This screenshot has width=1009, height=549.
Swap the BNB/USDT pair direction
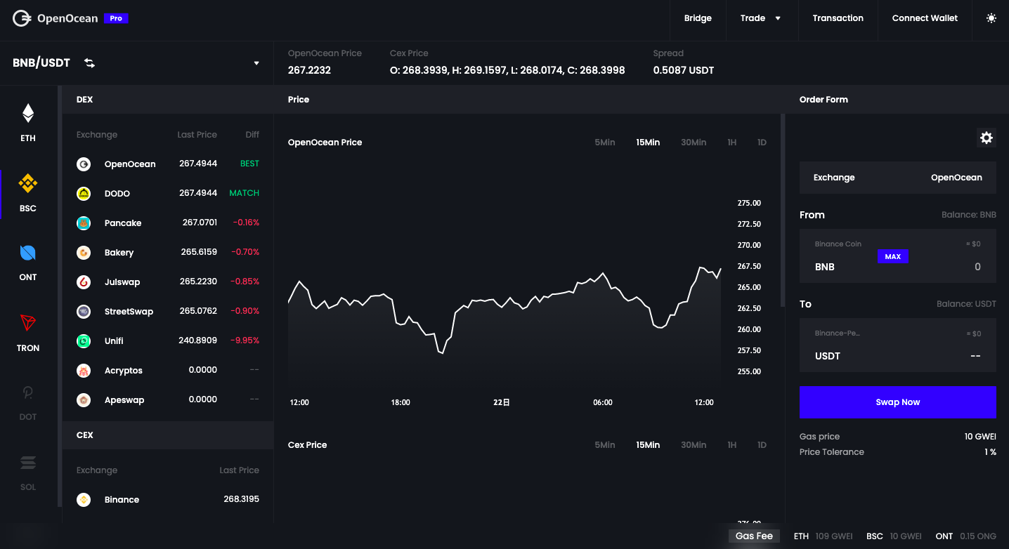click(89, 63)
